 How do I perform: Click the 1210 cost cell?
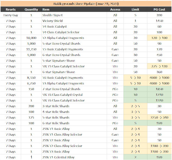[x=159, y=95]
